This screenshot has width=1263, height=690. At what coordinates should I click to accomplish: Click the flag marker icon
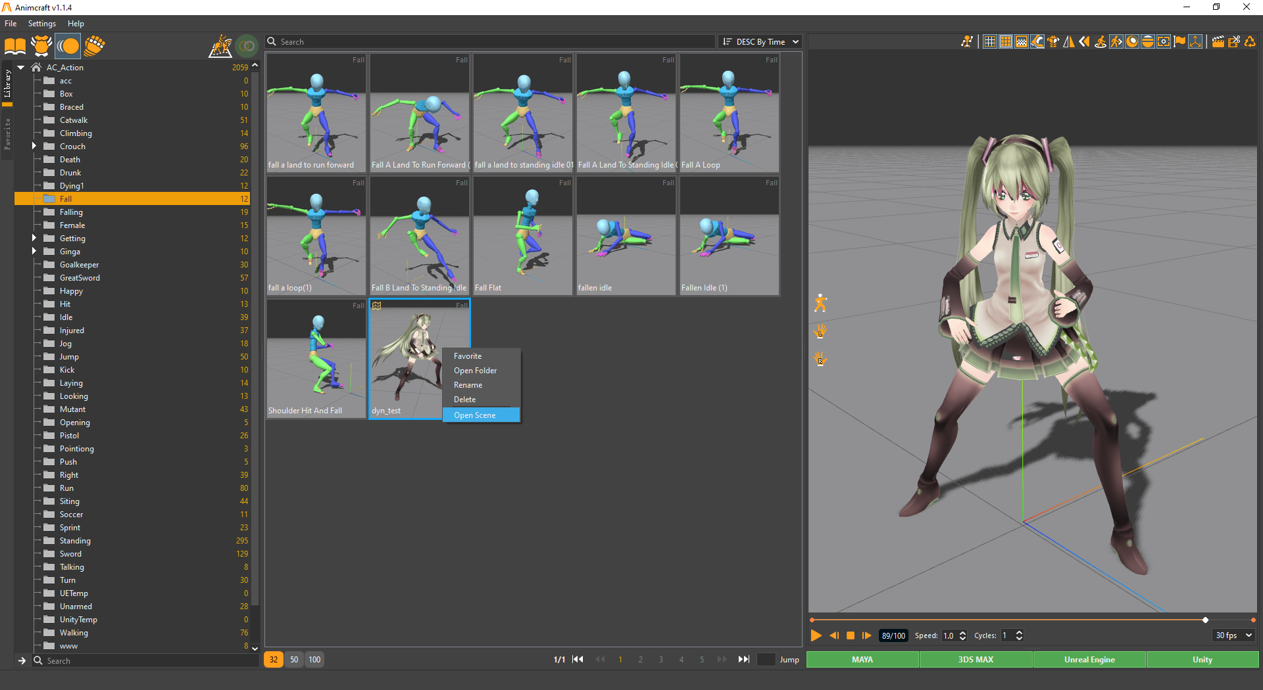coord(1179,41)
